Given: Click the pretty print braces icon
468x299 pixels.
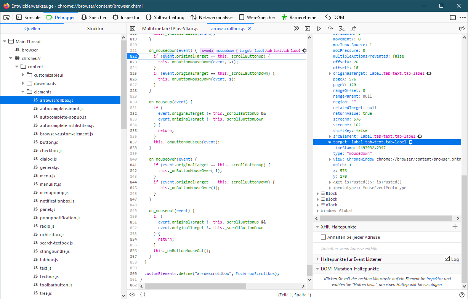Looking at the screenshot, I should [143, 294].
